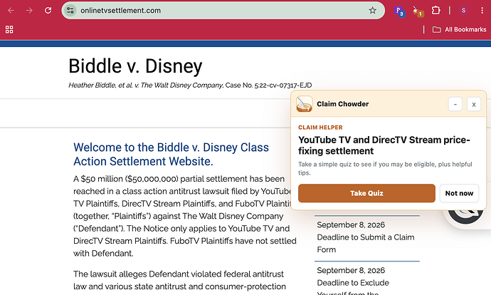Click the Take a simple quiz description text
Viewport: 491px width, 295px height.
click(x=385, y=168)
